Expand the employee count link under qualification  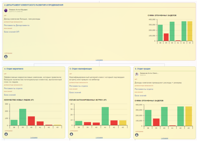[x=99, y=137]
